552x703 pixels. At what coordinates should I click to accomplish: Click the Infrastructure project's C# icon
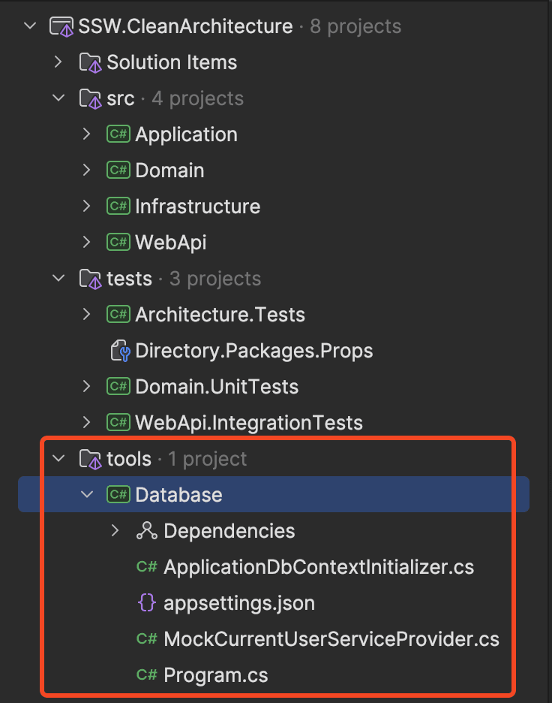point(117,206)
